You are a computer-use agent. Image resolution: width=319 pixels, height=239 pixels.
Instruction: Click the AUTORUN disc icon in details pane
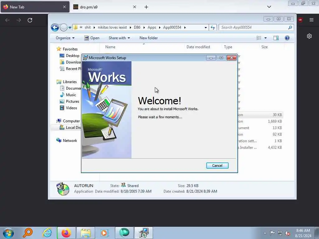63,189
